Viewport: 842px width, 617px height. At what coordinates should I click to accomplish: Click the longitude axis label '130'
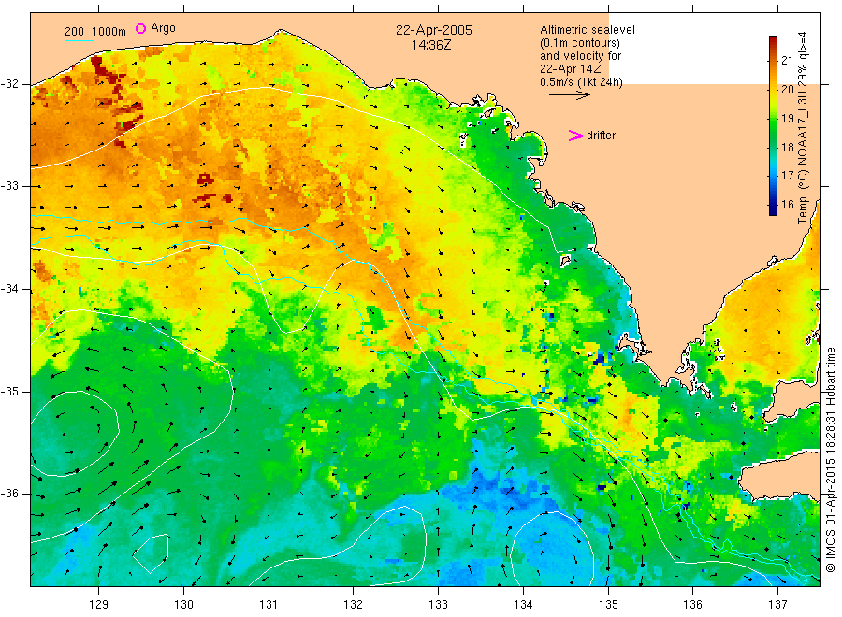[183, 604]
